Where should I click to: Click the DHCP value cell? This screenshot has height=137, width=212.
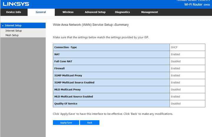pos(187,47)
